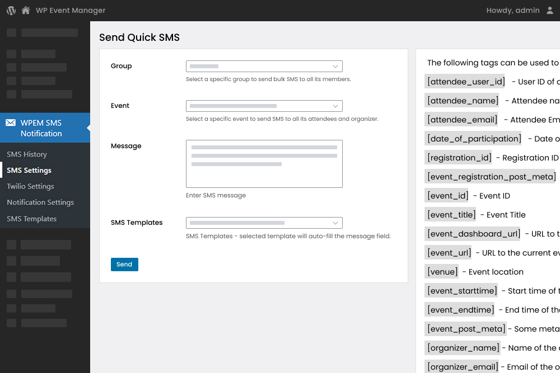560x373 pixels.
Task: Open the Event selection dropdown
Action: pos(264,106)
